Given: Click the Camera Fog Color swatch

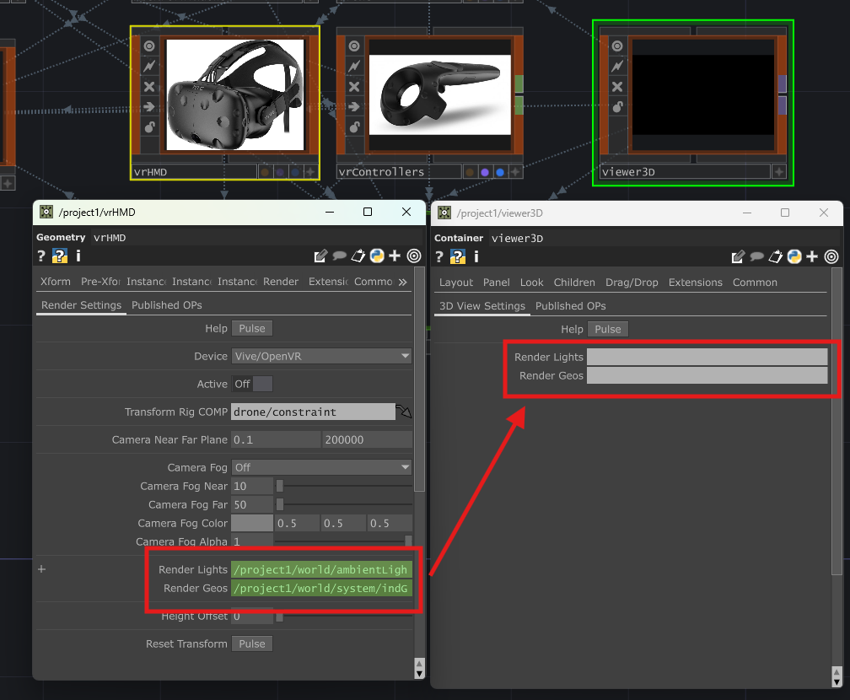Looking at the screenshot, I should pos(252,523).
